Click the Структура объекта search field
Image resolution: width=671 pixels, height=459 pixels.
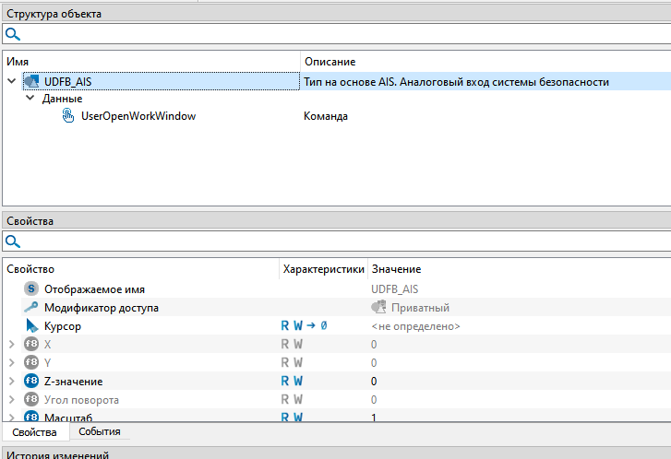341,34
